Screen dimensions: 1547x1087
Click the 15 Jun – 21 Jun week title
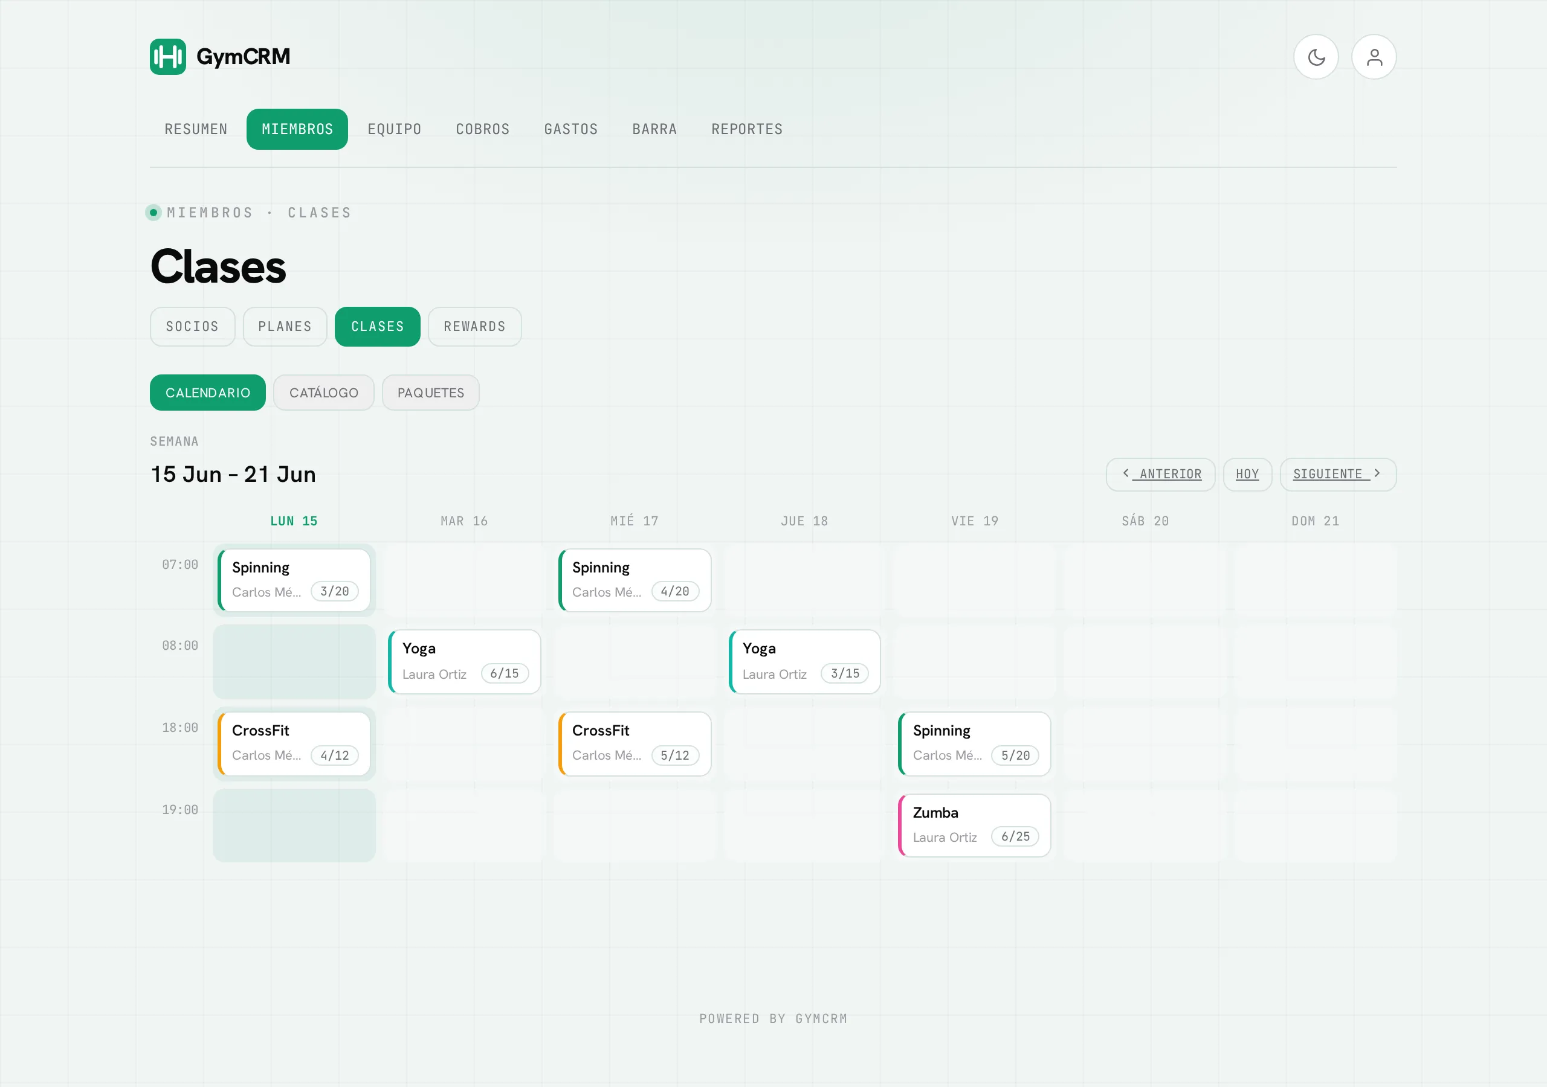(233, 475)
